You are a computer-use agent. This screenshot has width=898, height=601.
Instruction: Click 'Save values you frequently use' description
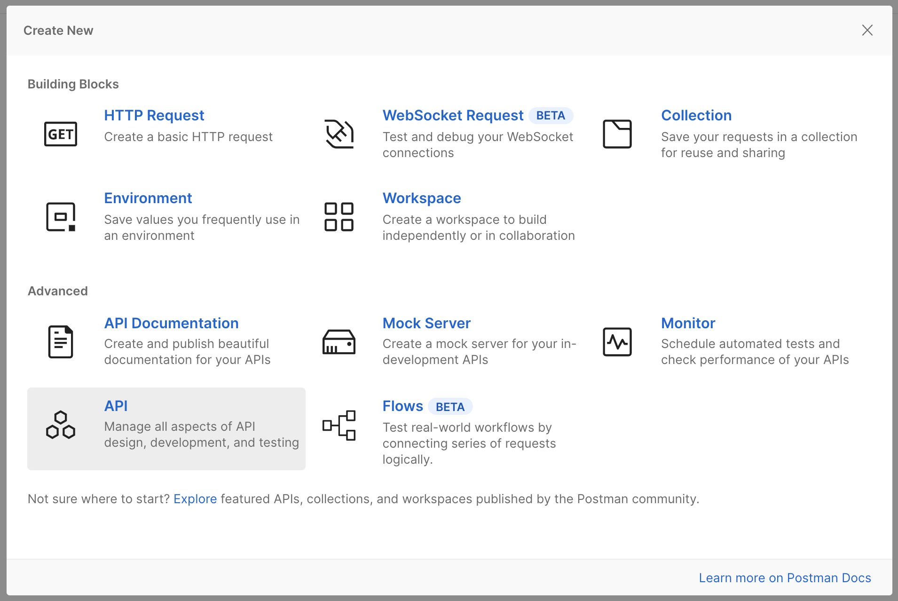tap(202, 228)
